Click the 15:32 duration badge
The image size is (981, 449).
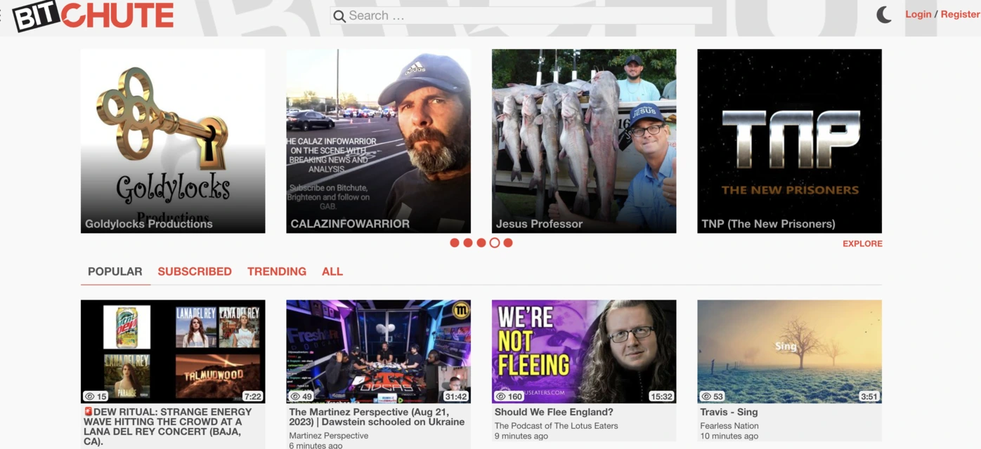pyautogui.click(x=661, y=396)
